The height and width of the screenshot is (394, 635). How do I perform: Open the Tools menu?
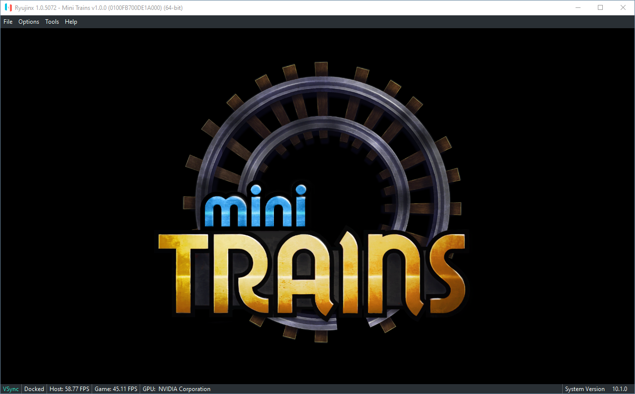click(x=52, y=22)
